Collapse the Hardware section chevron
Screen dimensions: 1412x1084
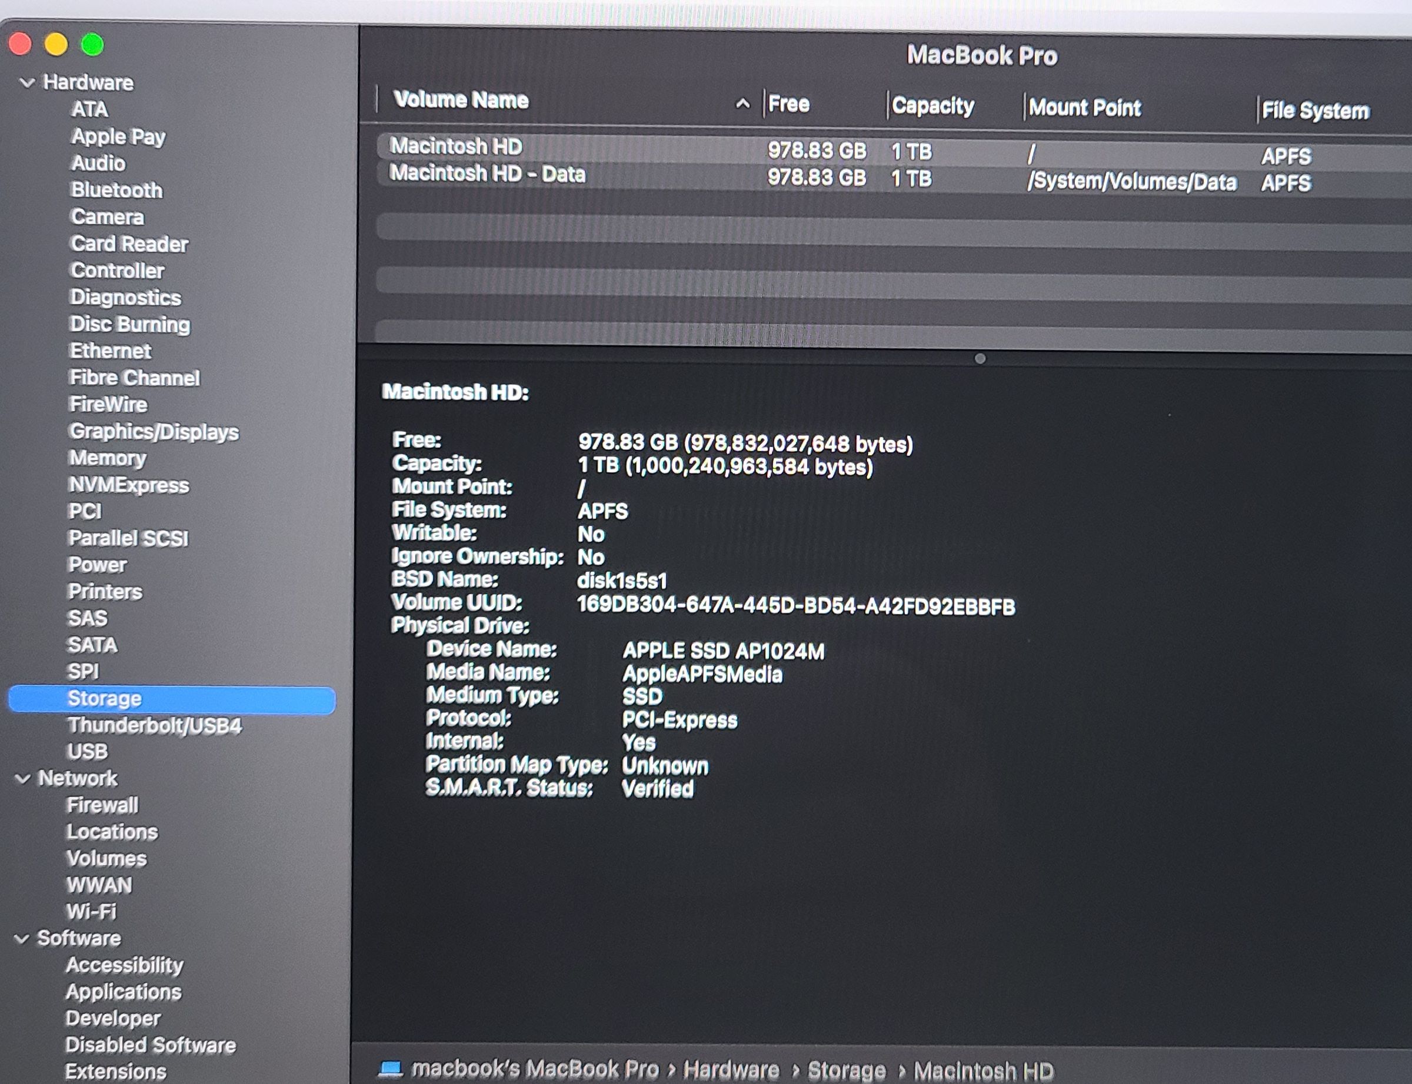(x=27, y=82)
